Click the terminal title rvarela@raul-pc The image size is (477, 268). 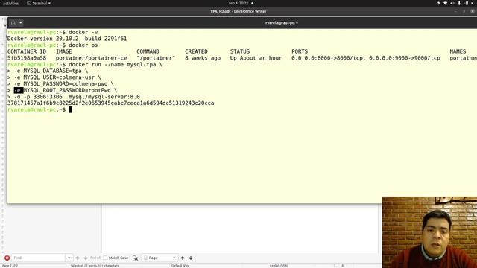[x=282, y=23]
